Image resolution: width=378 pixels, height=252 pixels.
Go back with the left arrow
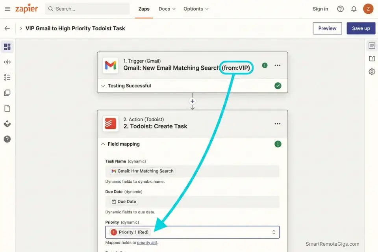(7, 28)
